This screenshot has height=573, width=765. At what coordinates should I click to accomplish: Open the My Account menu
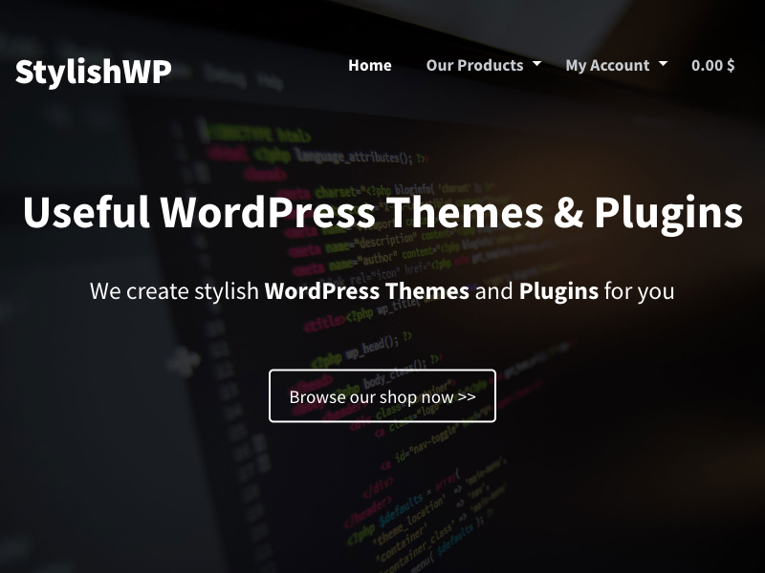[x=607, y=65]
